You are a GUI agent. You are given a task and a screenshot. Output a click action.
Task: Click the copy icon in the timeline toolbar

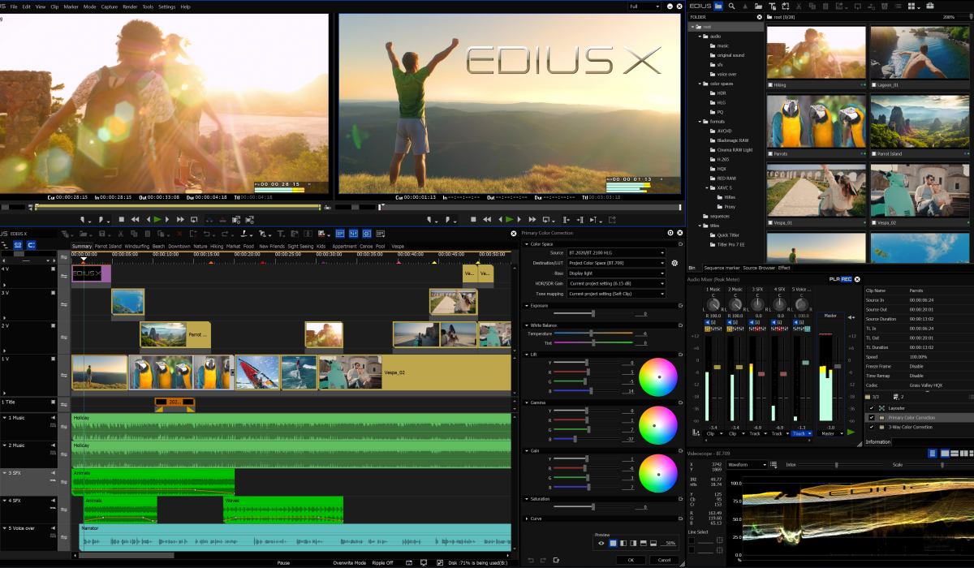[x=134, y=234]
